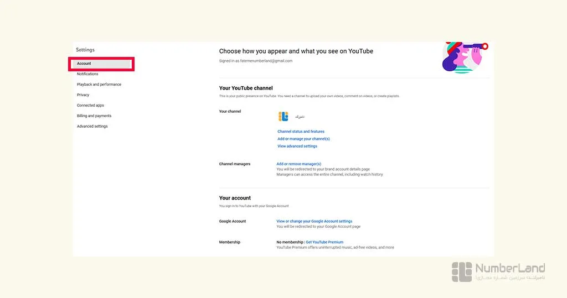The image size is (567, 298).
Task: Open View or change Google Account settings
Action: pyautogui.click(x=315, y=221)
